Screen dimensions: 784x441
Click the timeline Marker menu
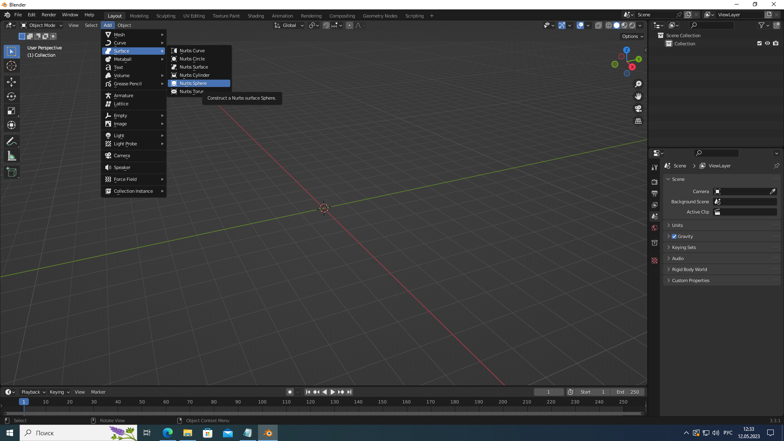98,392
